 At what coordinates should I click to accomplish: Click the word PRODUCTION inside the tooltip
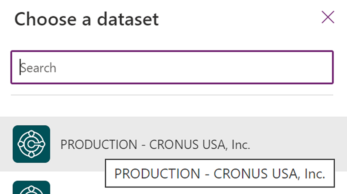tap(157, 173)
